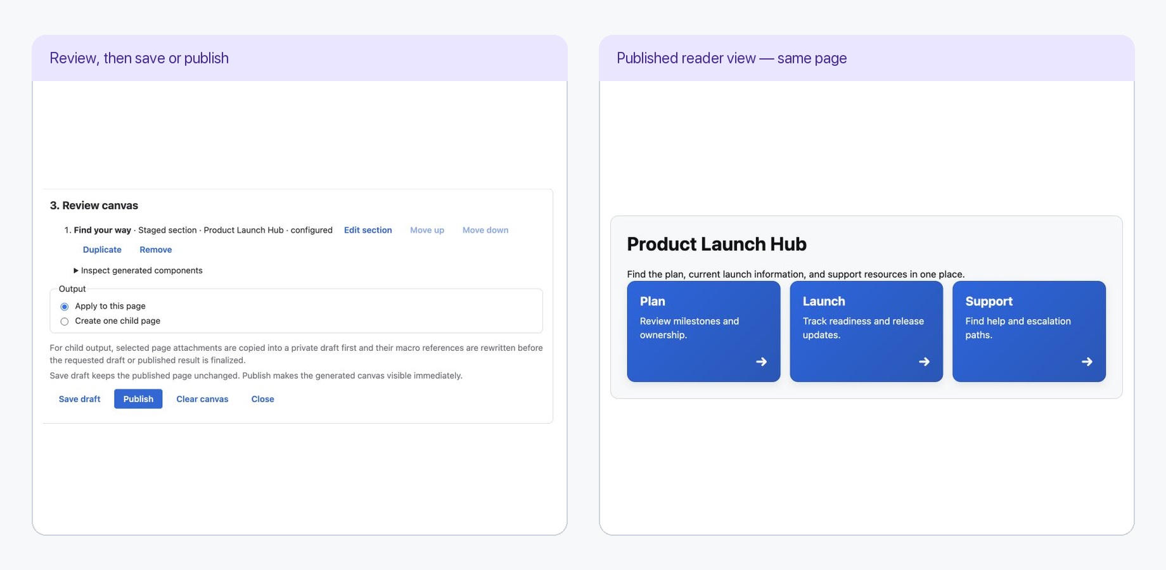Click 'Published reader view — same page' title
The image size is (1166, 570).
pos(731,58)
